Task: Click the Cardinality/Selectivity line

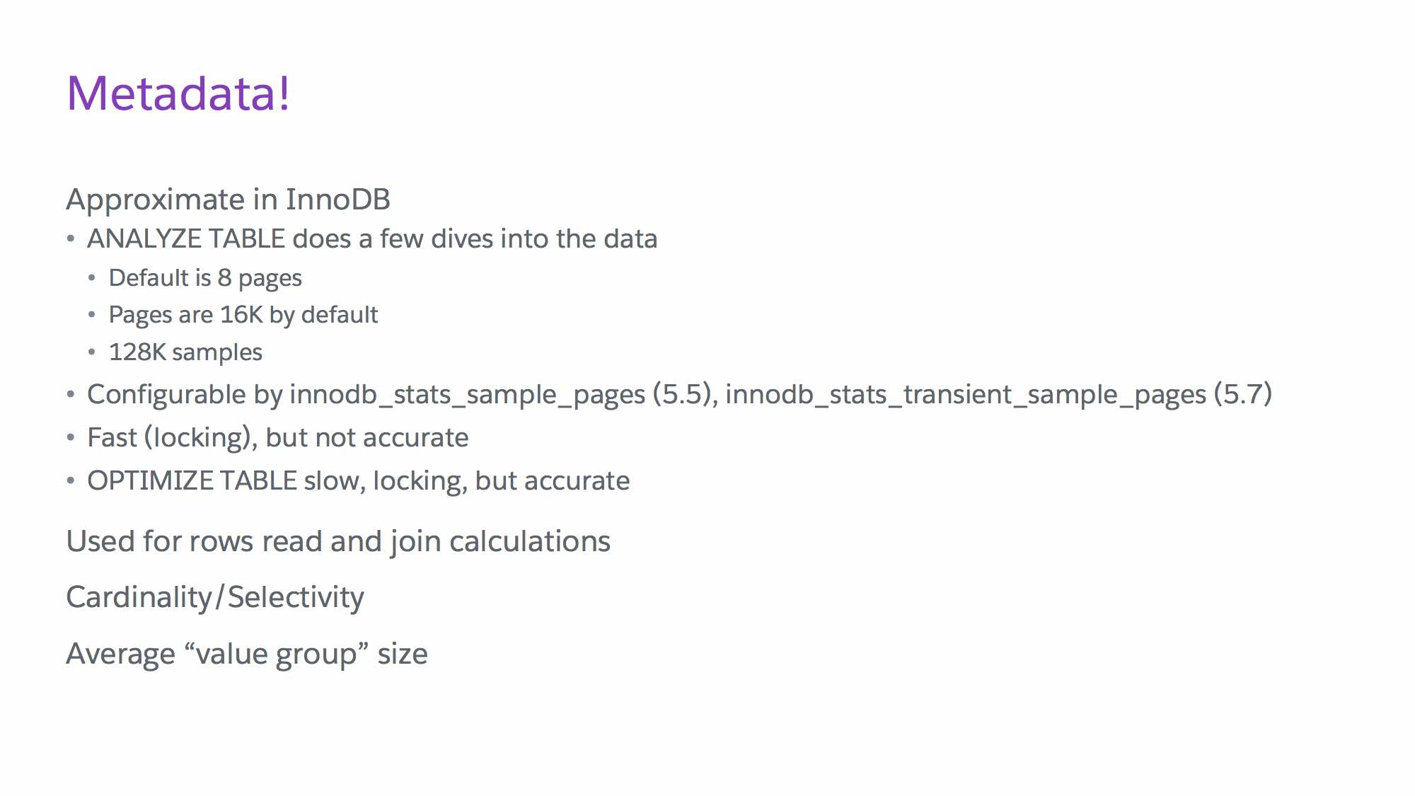Action: pyautogui.click(x=215, y=598)
